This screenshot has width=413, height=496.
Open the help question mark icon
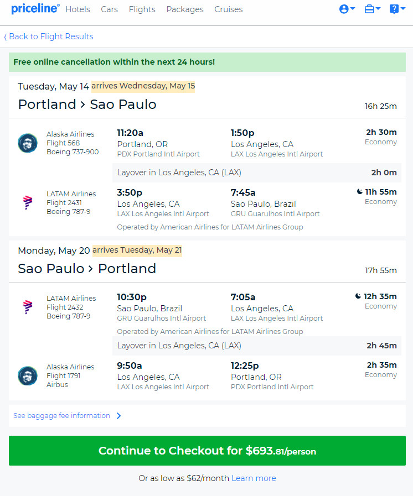(x=394, y=9)
